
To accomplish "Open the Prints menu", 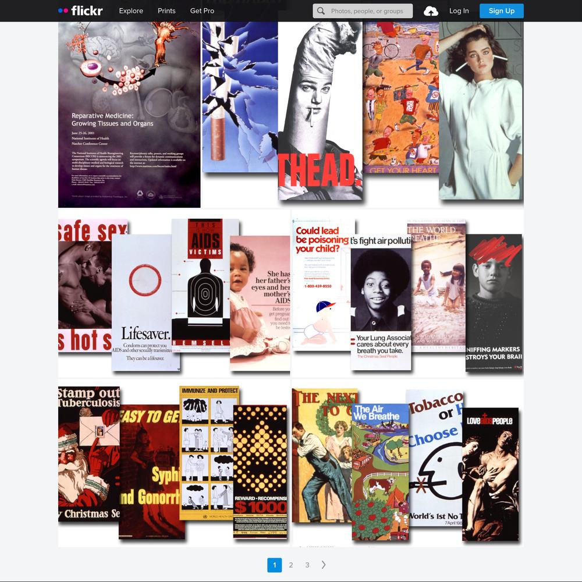I will click(166, 10).
